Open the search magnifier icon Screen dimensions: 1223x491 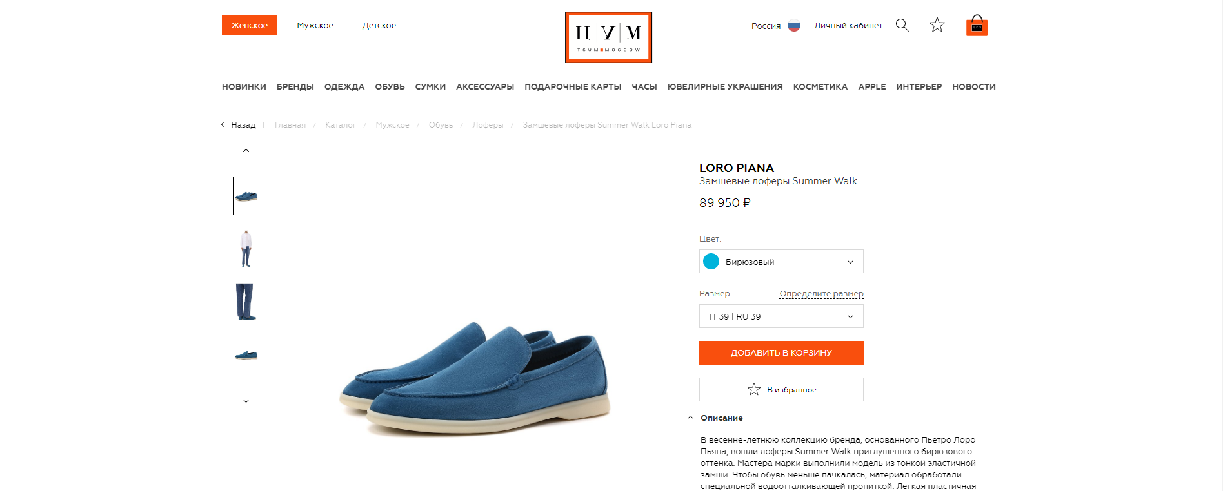pyautogui.click(x=902, y=25)
